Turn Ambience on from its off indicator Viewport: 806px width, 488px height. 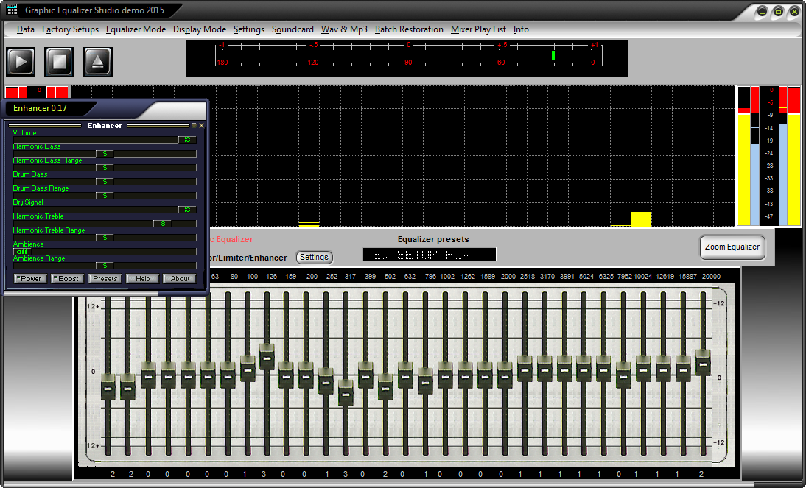tap(22, 251)
